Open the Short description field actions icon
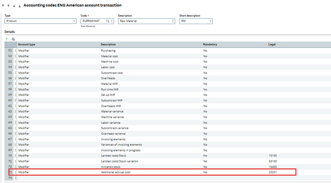This screenshot has height=183, width=331. coord(210,21)
